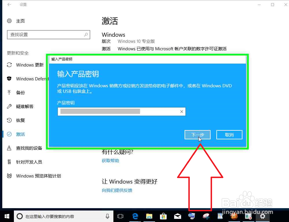Click the Windows 10 专业版 edition text
The width and height of the screenshot is (289, 222).
(136, 41)
